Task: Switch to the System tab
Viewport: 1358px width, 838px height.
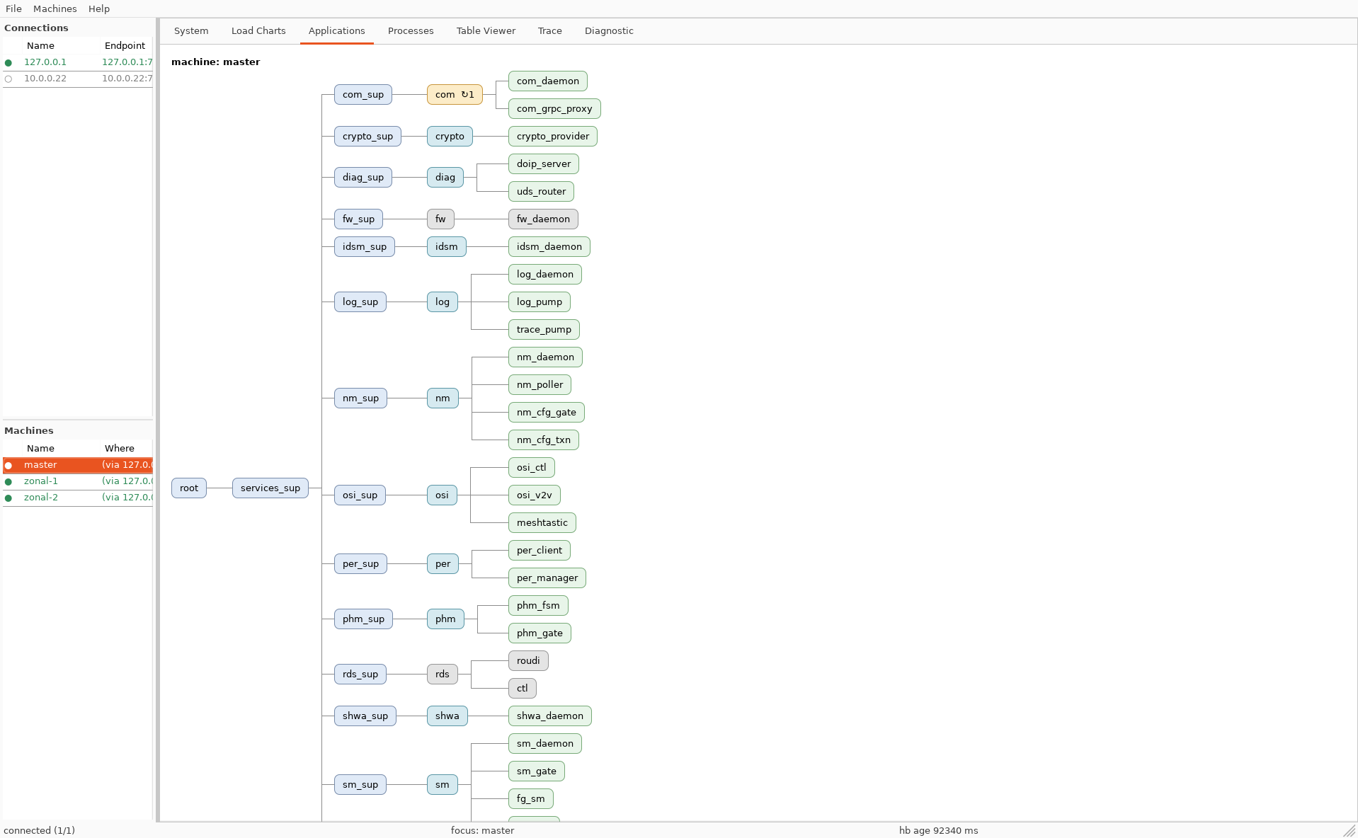Action: pyautogui.click(x=191, y=30)
